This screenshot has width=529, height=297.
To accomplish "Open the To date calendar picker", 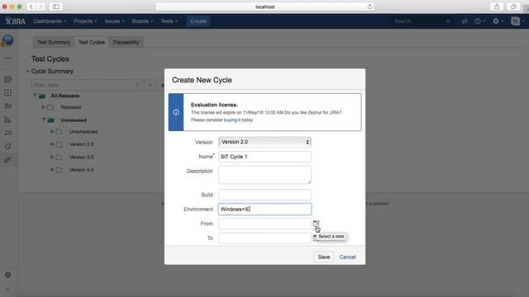I will tap(315, 238).
